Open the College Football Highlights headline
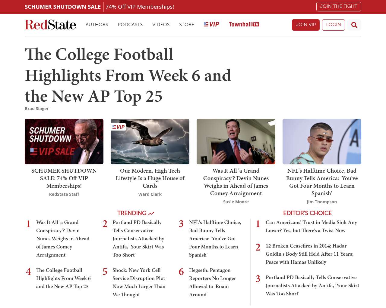This screenshot has height=308, width=386. (x=128, y=75)
